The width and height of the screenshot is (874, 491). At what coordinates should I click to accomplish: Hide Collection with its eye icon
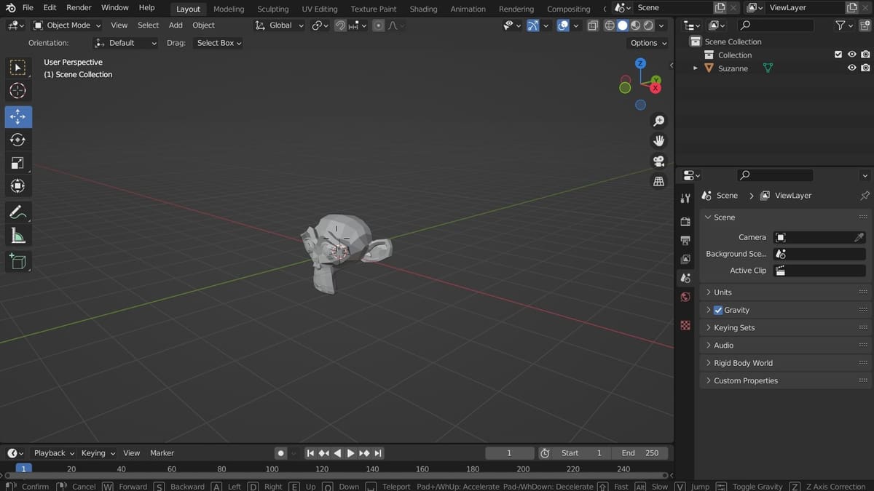(851, 55)
